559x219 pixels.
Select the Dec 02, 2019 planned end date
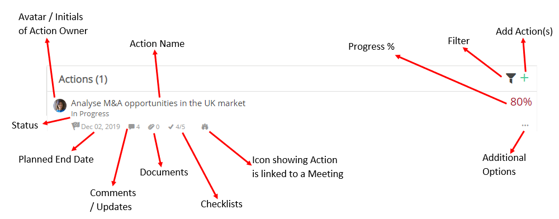101,126
